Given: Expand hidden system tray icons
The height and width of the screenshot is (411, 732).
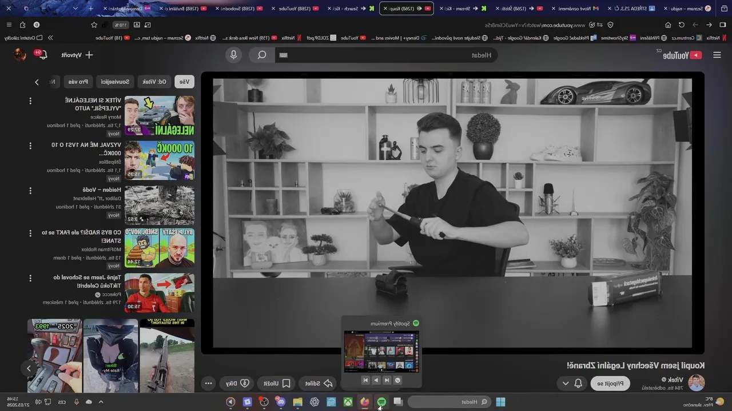Looking at the screenshot, I should [x=101, y=402].
